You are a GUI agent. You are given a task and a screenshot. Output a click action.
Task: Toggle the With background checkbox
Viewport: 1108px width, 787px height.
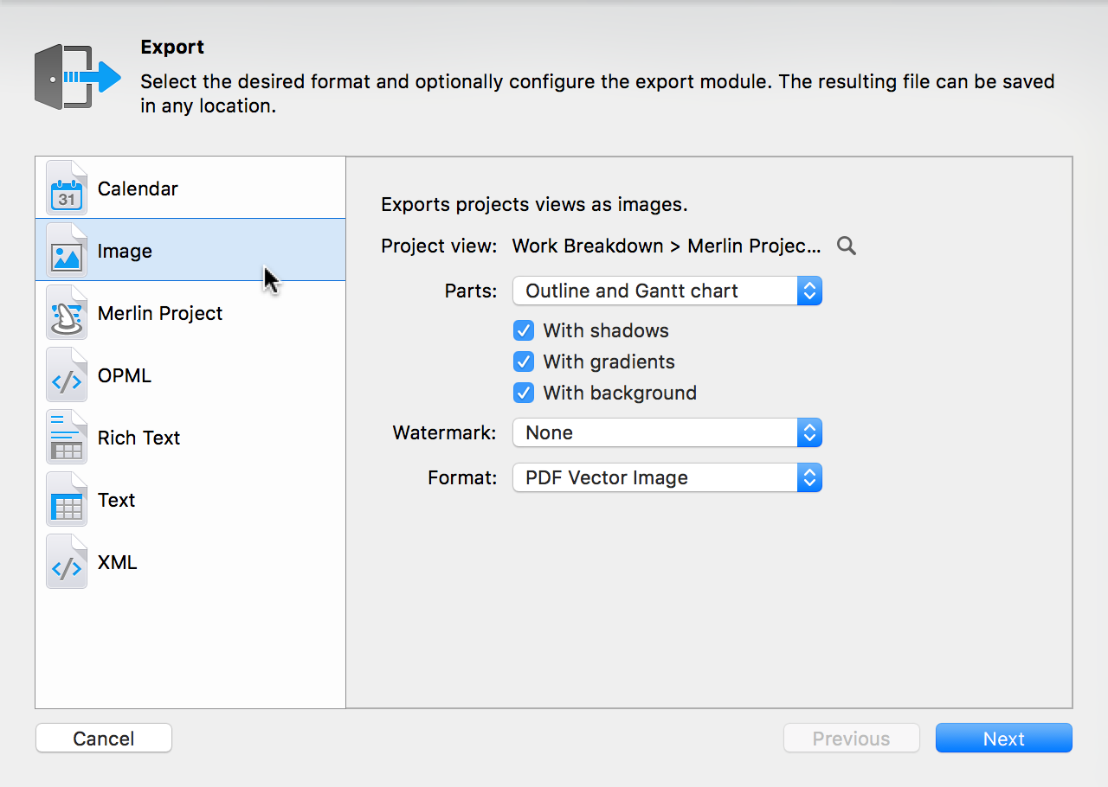click(524, 393)
